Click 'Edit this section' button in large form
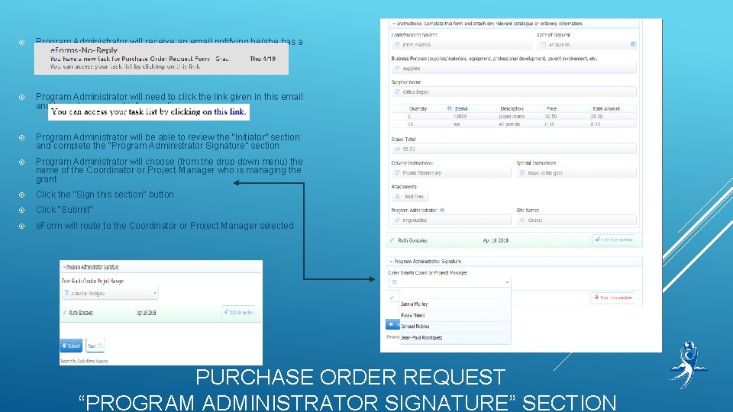The image size is (733, 412). coord(613,240)
